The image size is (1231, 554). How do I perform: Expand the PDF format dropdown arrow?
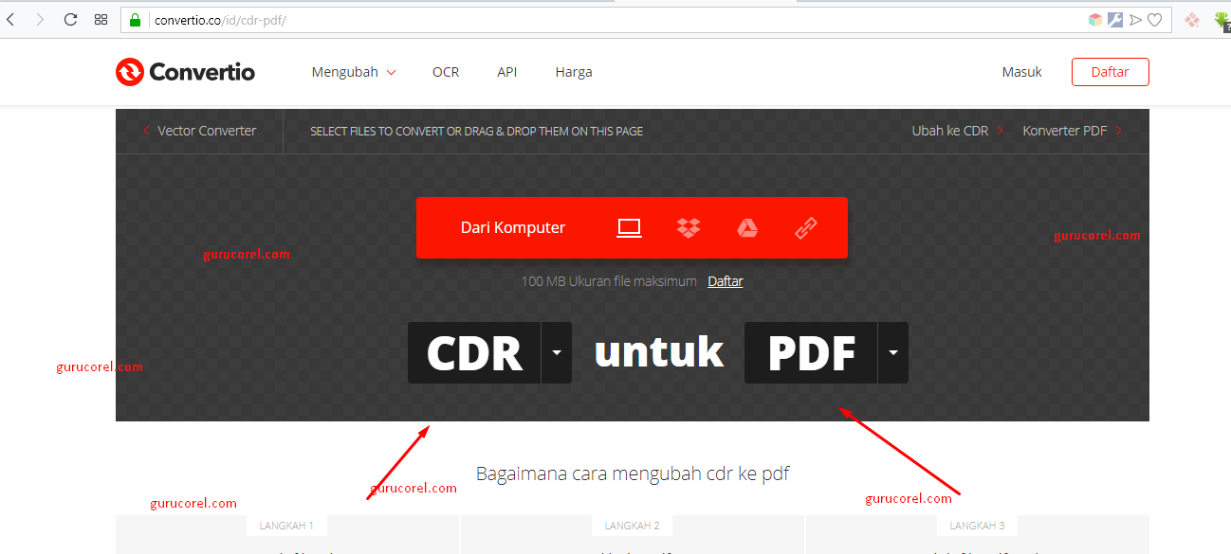pyautogui.click(x=893, y=353)
